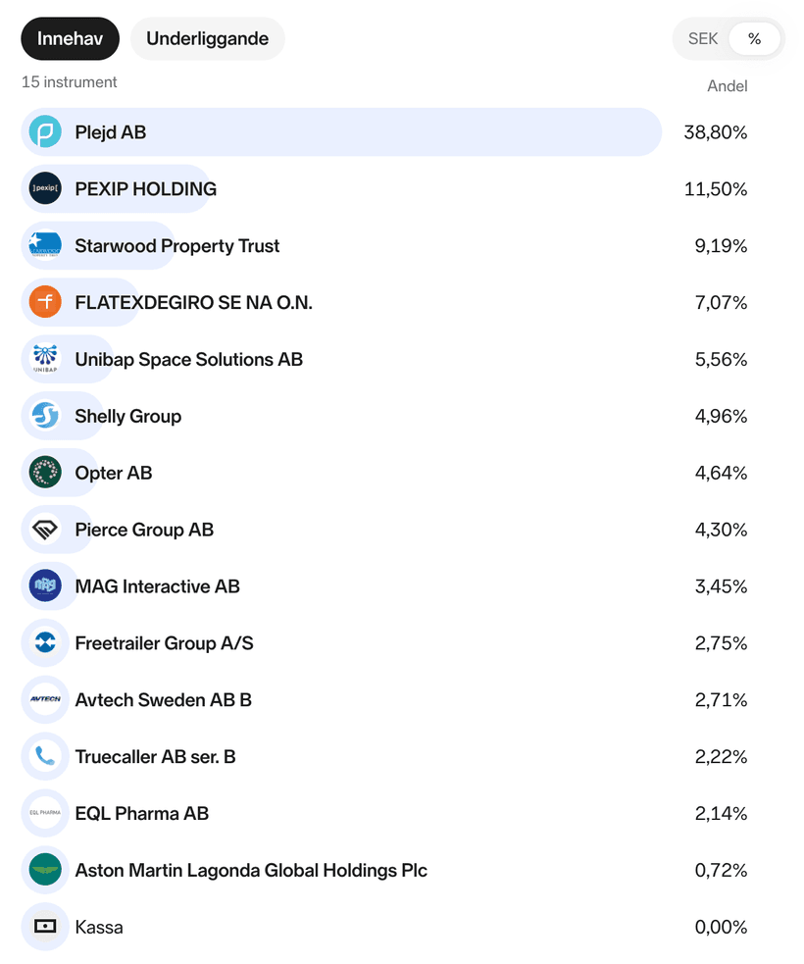The height and width of the screenshot is (964, 804).
Task: Click the Unibap Space Solutions logo
Action: click(x=45, y=360)
